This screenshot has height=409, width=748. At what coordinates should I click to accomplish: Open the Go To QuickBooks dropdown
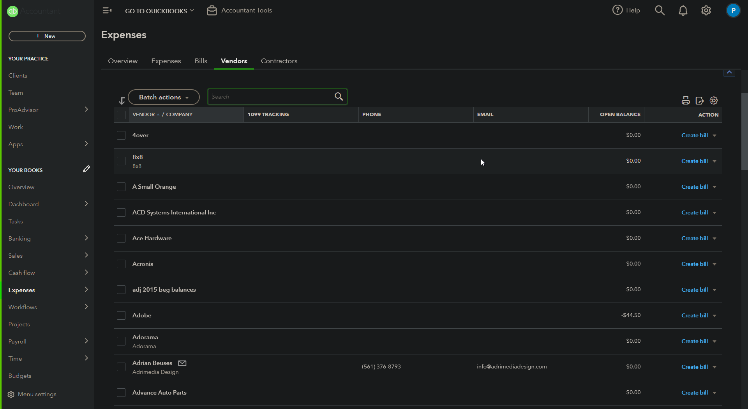(159, 11)
